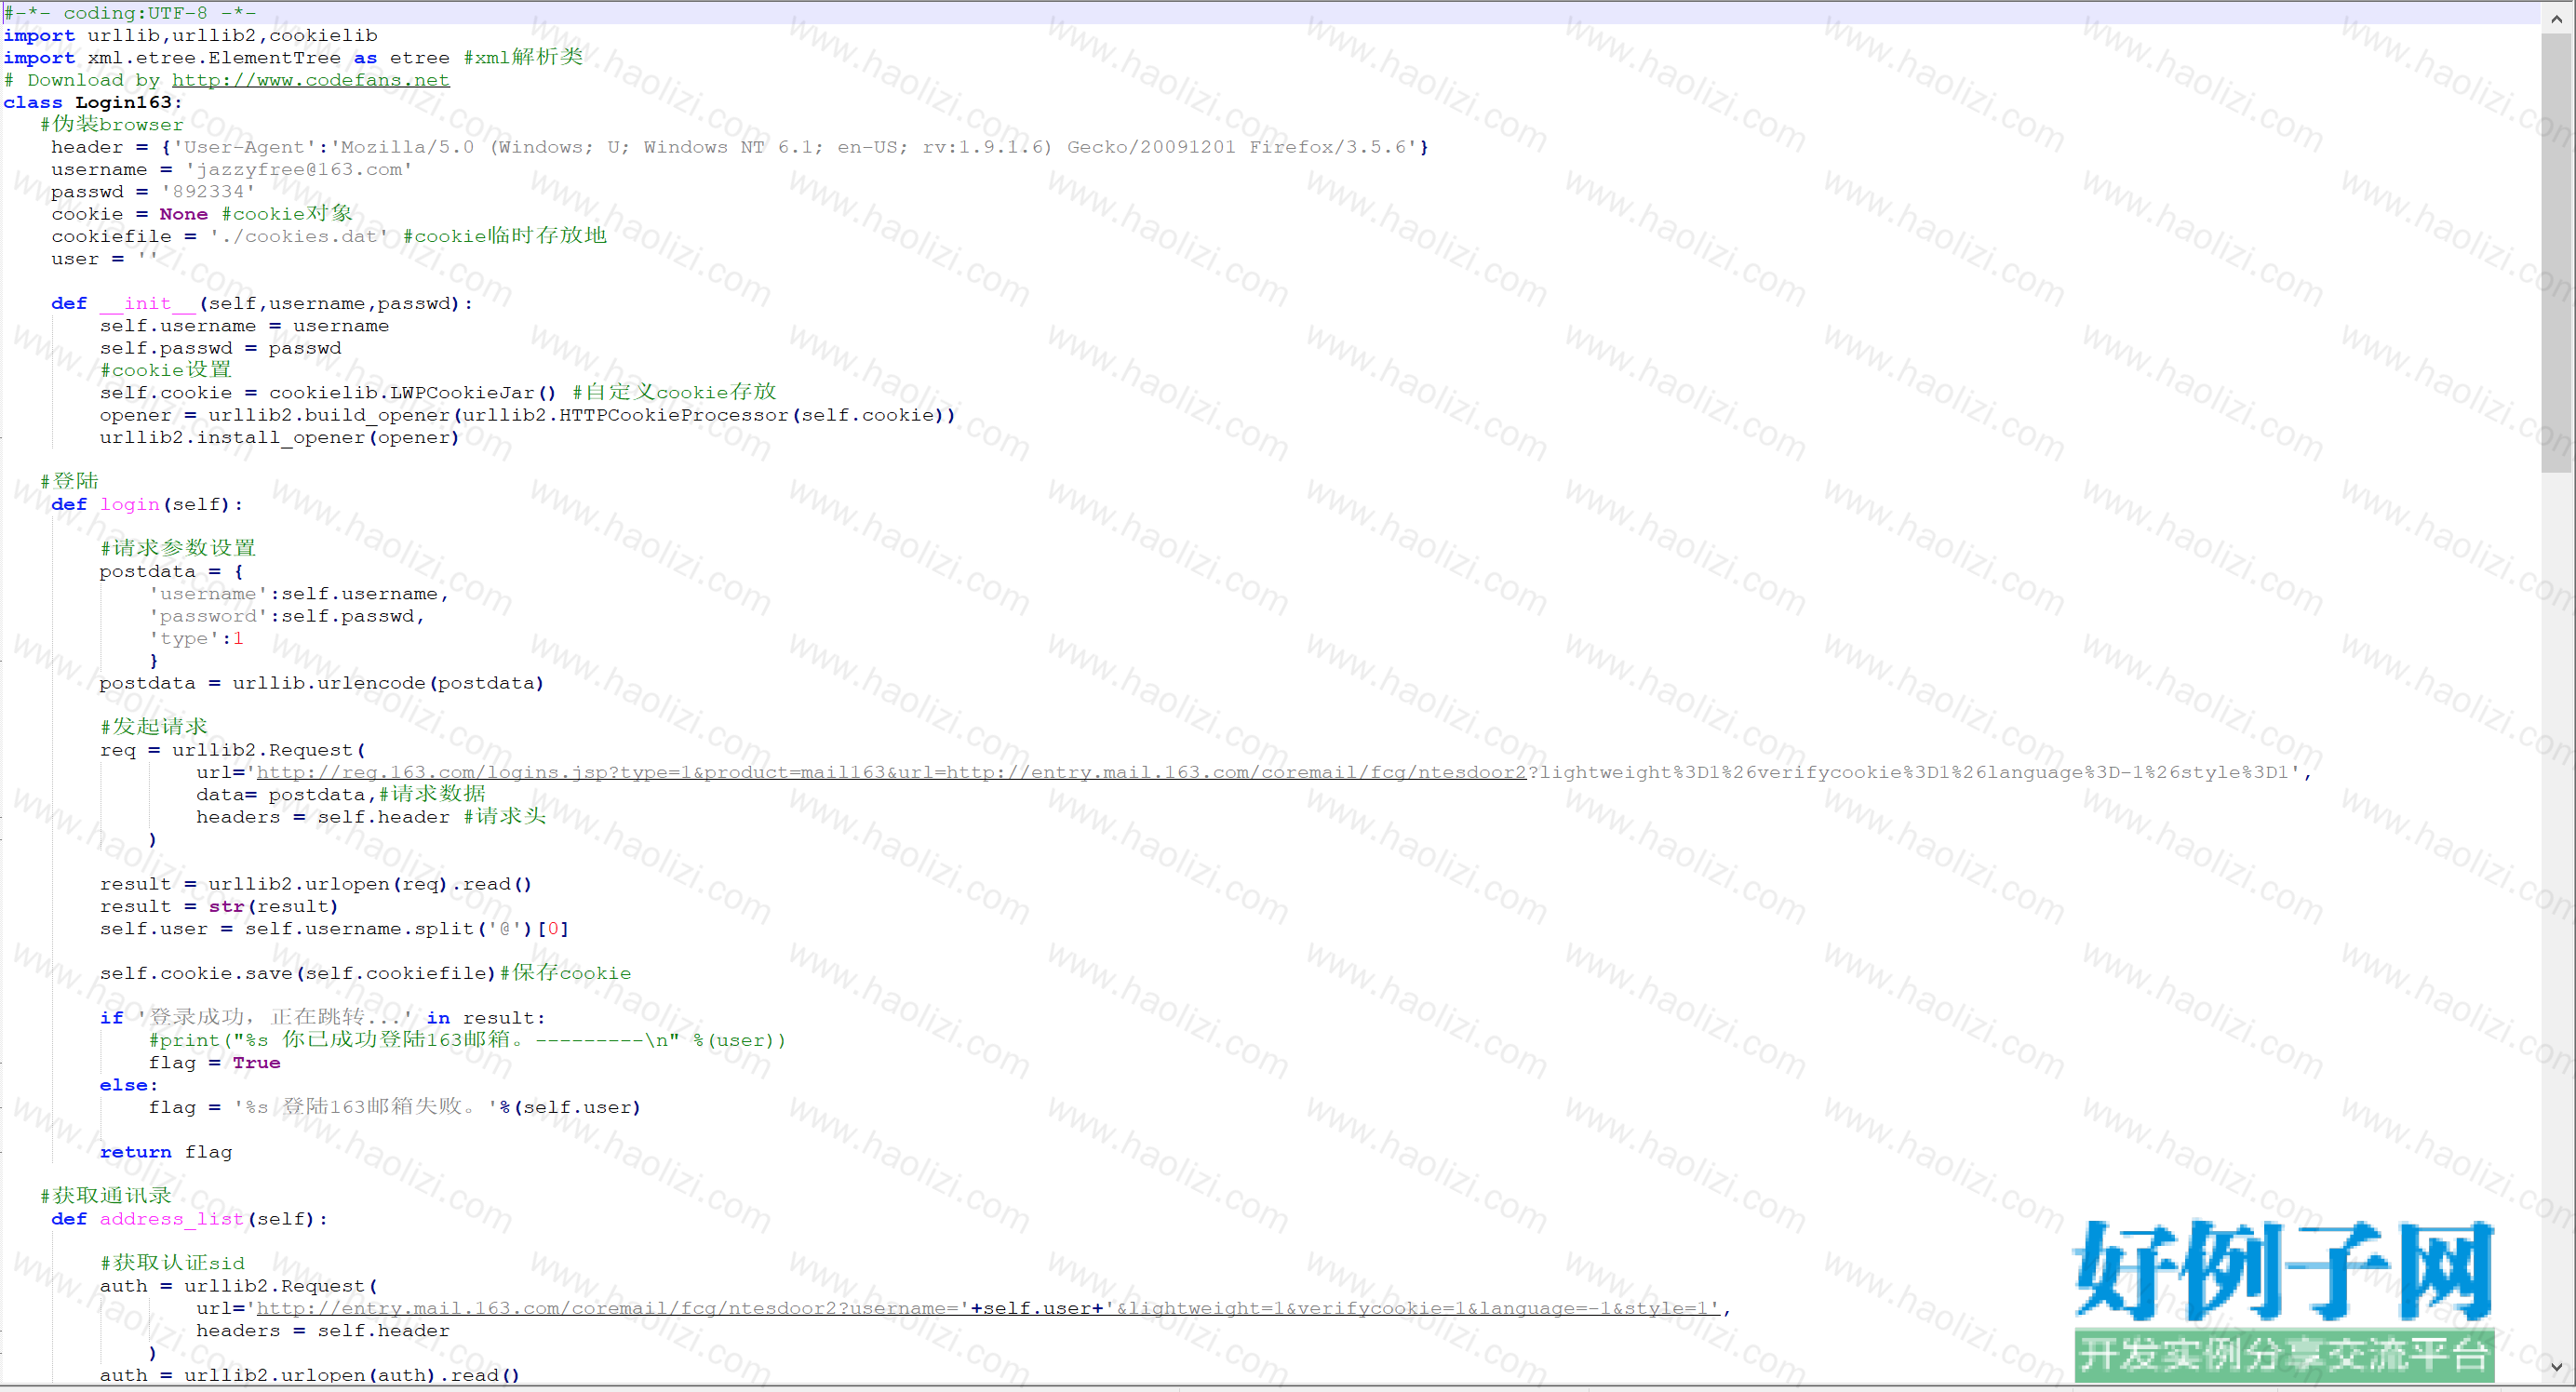Click the self.username.split('@')[0] line

coord(334,928)
